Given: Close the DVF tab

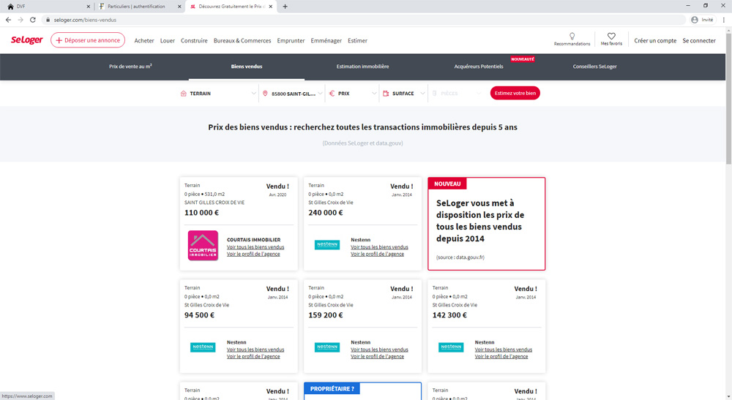Looking at the screenshot, I should tap(89, 7).
